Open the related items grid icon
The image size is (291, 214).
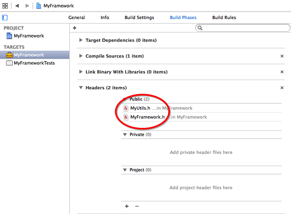pos(5,6)
